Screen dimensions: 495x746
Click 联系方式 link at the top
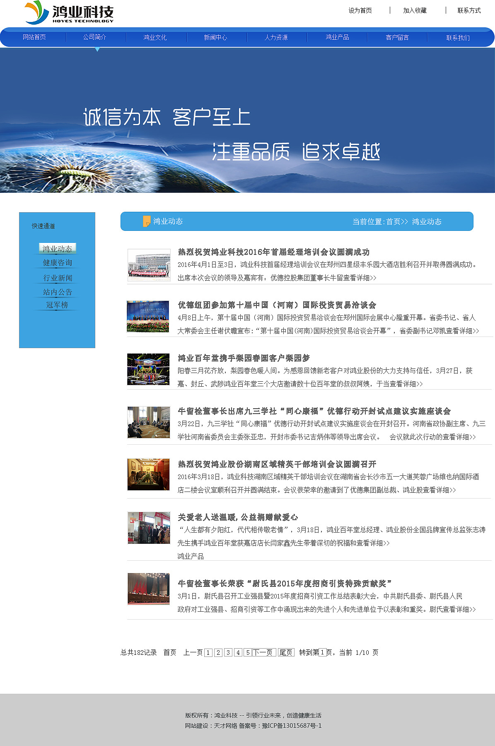tap(469, 10)
